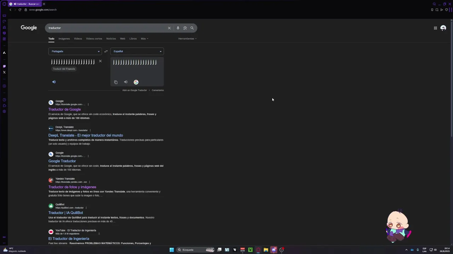This screenshot has width=453, height=254.
Task: Click the taskbar Búsqueda search box
Action: [x=196, y=250]
